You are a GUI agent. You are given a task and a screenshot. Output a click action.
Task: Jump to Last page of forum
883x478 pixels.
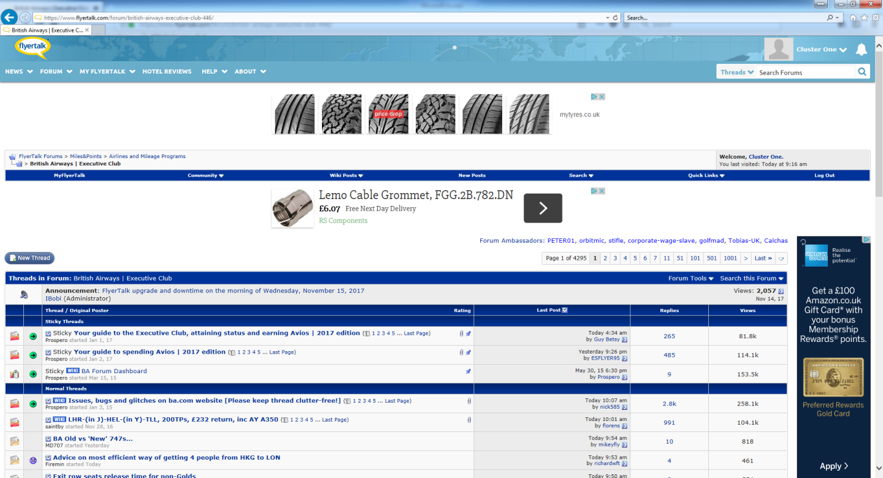coord(763,259)
